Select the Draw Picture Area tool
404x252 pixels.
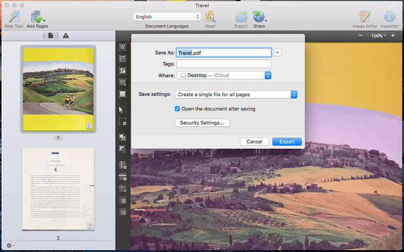(x=123, y=71)
